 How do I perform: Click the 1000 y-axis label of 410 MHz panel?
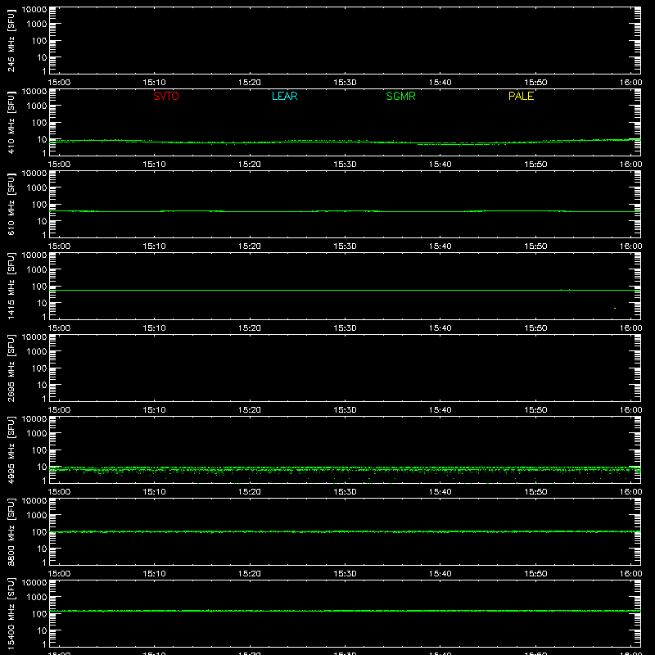(x=37, y=106)
